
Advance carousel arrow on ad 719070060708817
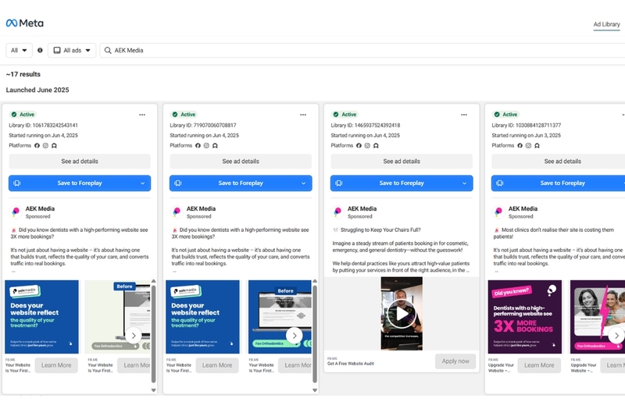coord(295,336)
